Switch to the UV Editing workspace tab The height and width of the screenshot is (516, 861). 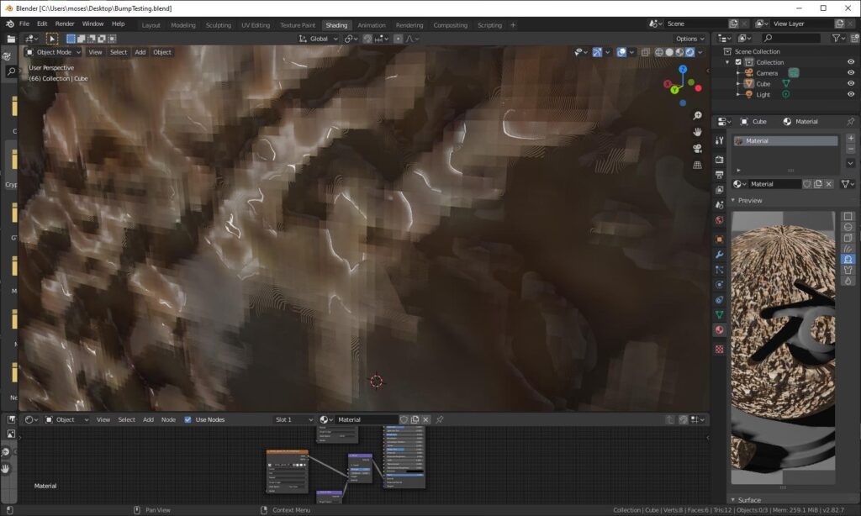pos(256,25)
